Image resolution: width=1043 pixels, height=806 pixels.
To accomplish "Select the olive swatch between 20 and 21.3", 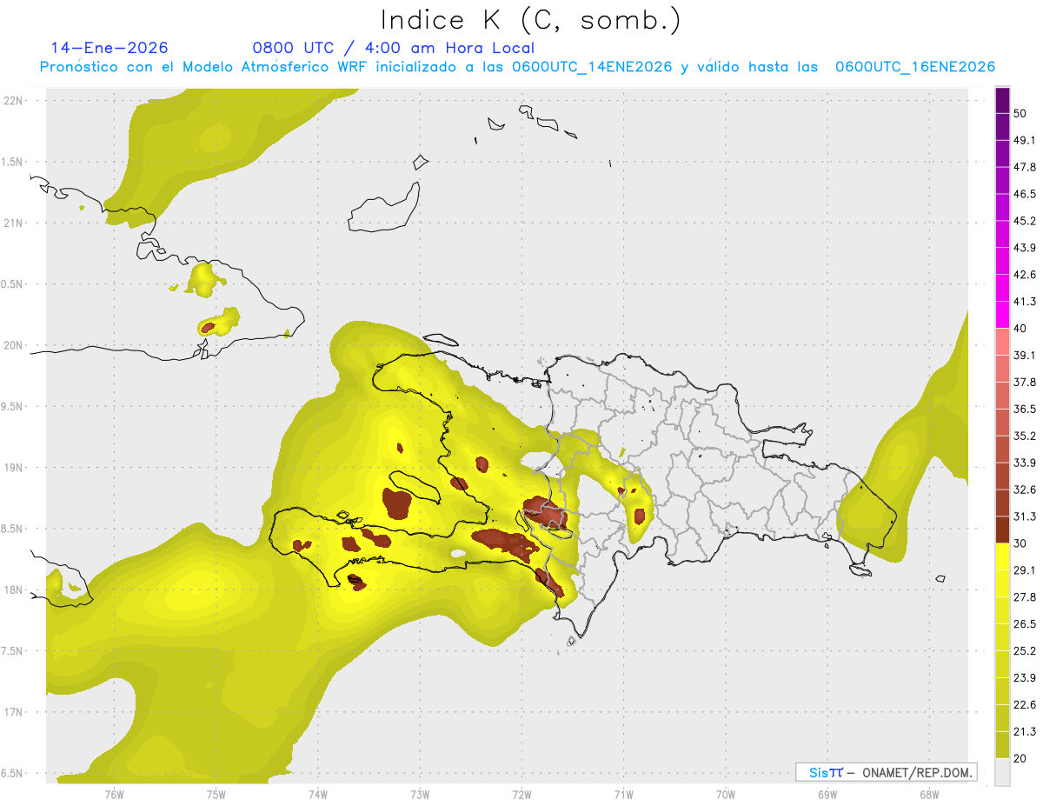I will tap(1002, 744).
